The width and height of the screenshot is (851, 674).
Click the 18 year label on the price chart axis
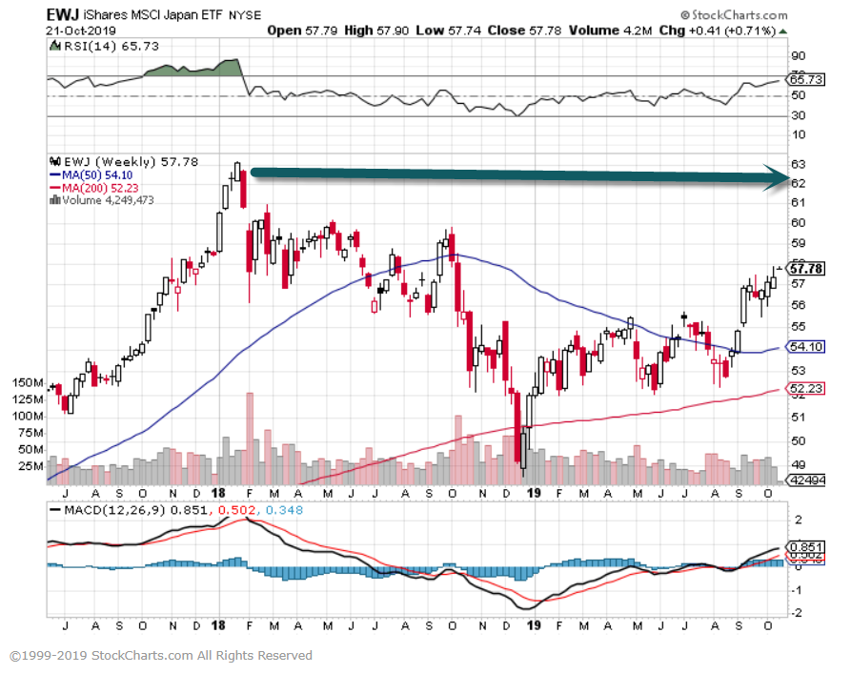[x=218, y=493]
